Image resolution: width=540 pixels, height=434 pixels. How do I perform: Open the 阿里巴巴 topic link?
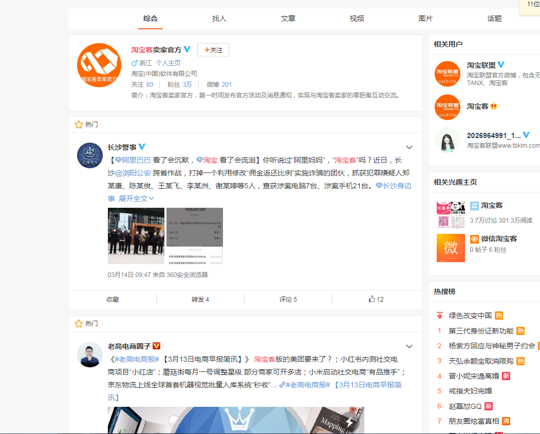coord(133,160)
